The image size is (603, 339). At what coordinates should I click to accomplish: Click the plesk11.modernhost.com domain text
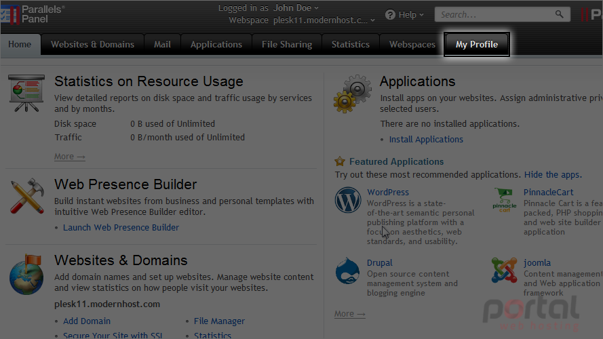pos(107,304)
